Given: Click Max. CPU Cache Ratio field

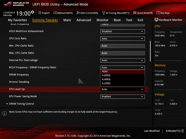Looking at the screenshot, I should pos(122,53).
